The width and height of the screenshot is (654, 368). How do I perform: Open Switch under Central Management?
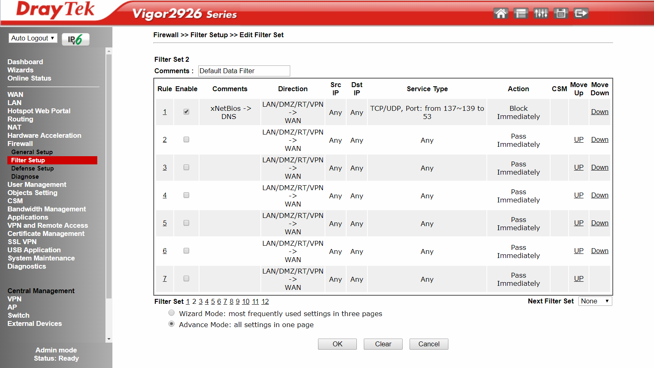pyautogui.click(x=18, y=315)
